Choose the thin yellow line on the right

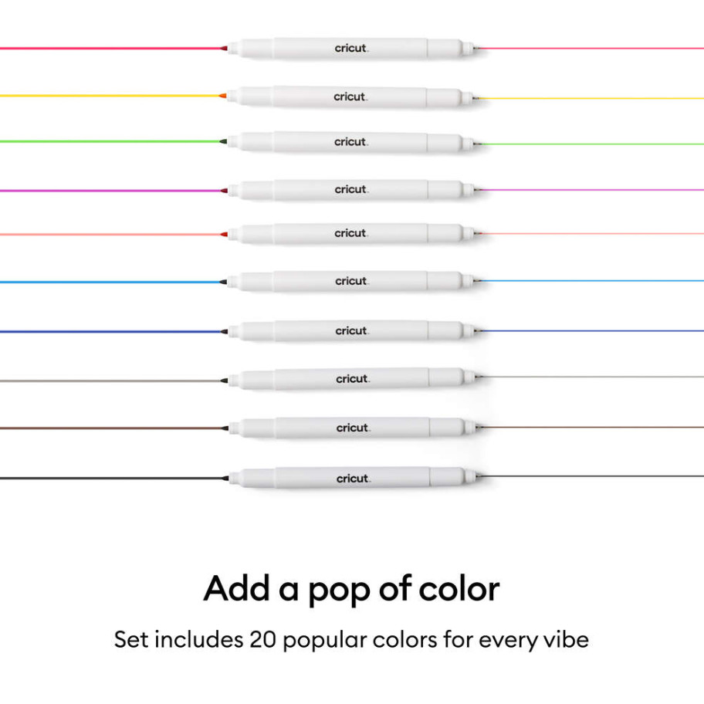[594, 98]
